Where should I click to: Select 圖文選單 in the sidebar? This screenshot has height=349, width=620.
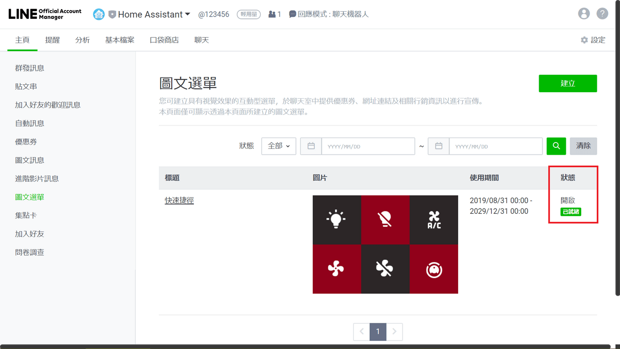tap(30, 197)
